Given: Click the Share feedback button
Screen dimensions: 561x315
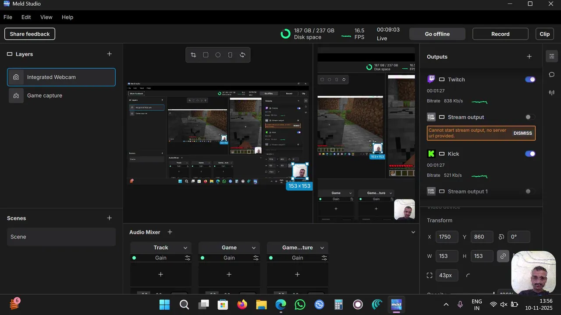Looking at the screenshot, I should tap(30, 34).
